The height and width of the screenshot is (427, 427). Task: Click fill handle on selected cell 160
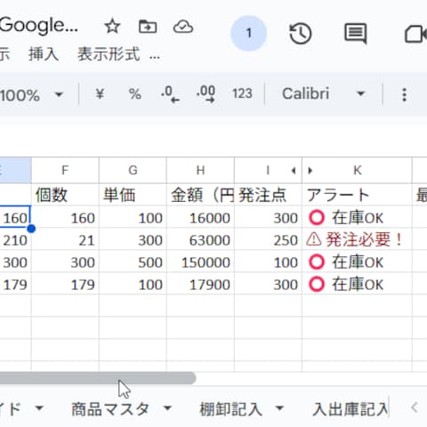(x=31, y=229)
